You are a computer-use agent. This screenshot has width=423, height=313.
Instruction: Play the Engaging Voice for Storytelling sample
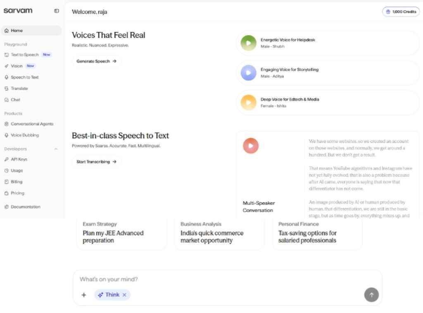tap(249, 73)
